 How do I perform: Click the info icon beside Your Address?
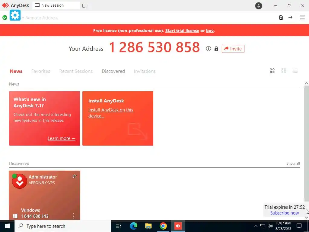208,49
